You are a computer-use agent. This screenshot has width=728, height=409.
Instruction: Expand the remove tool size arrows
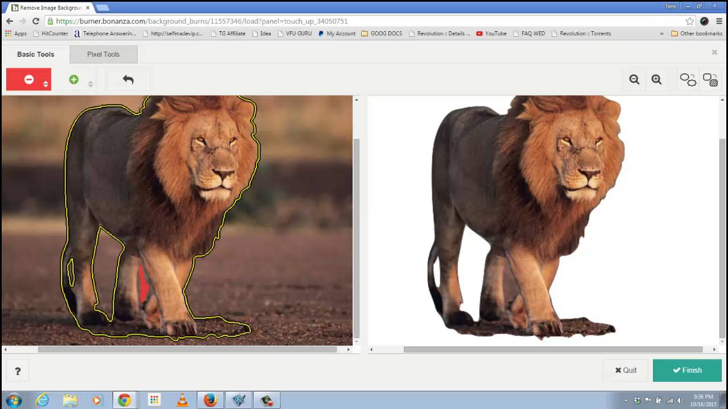click(x=46, y=84)
